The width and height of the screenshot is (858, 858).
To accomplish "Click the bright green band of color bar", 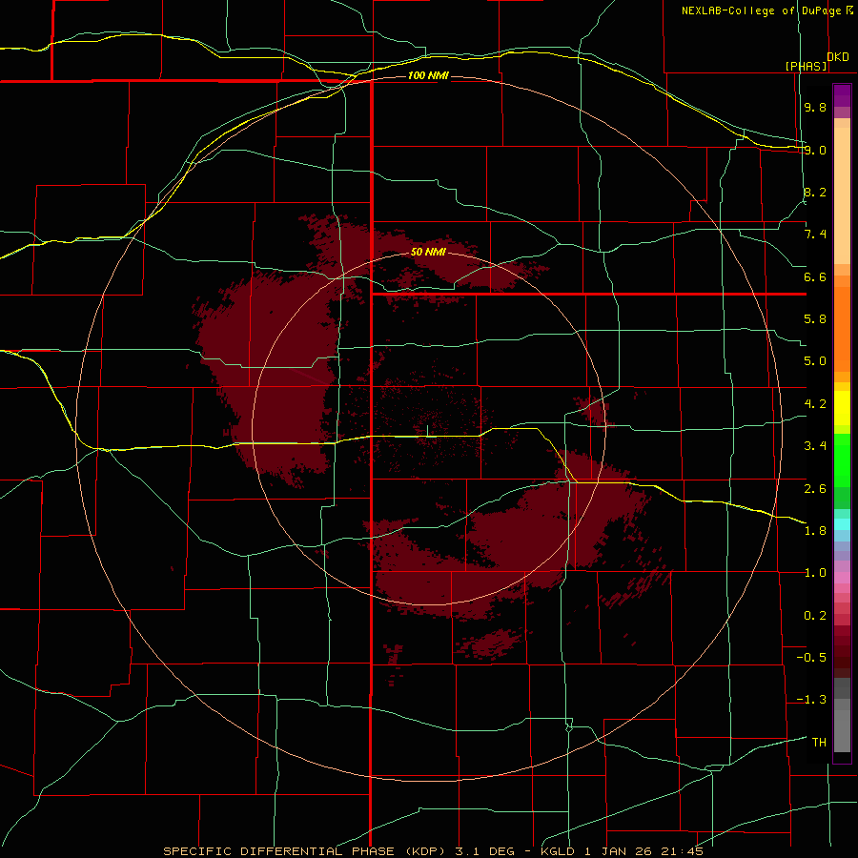I will (x=842, y=460).
